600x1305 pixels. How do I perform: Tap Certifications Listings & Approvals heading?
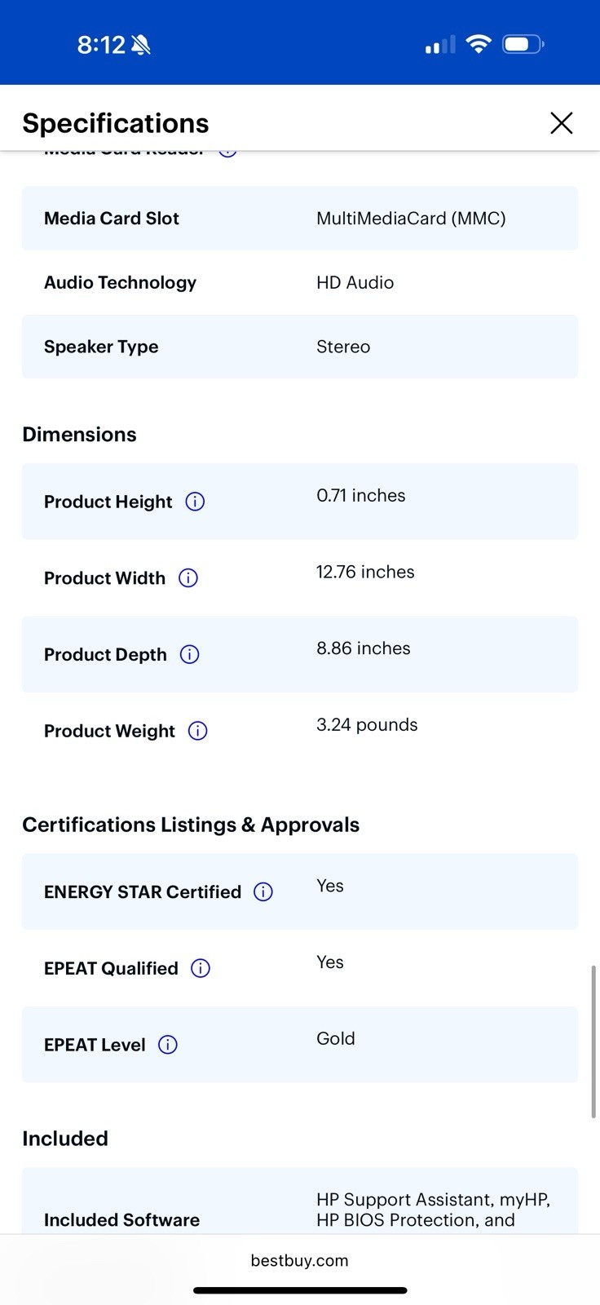(x=191, y=825)
